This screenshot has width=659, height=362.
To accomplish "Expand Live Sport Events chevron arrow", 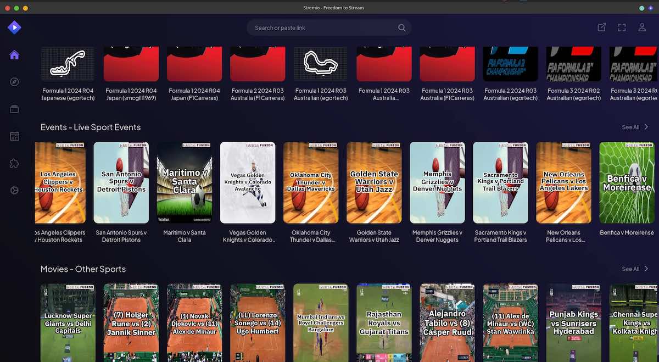I will point(646,127).
